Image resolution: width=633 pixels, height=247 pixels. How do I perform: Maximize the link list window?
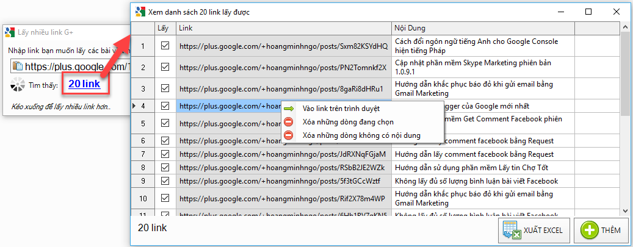click(588, 12)
